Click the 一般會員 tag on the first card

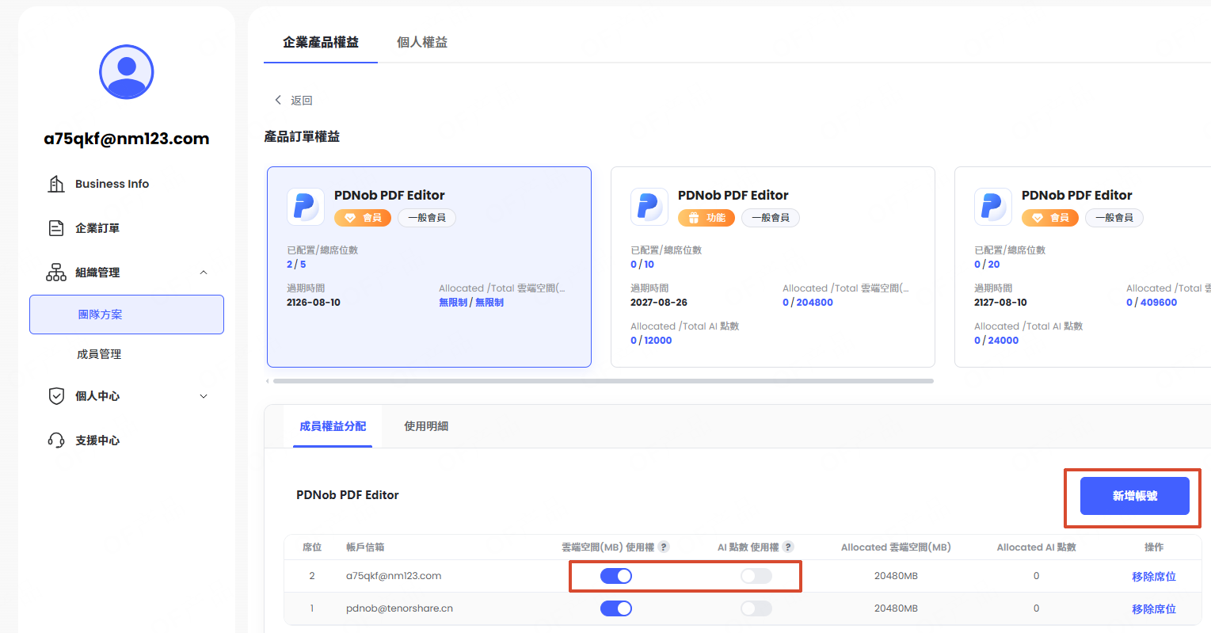coord(427,218)
